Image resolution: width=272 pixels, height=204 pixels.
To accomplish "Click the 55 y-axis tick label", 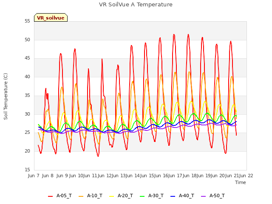I will pos(27,21).
